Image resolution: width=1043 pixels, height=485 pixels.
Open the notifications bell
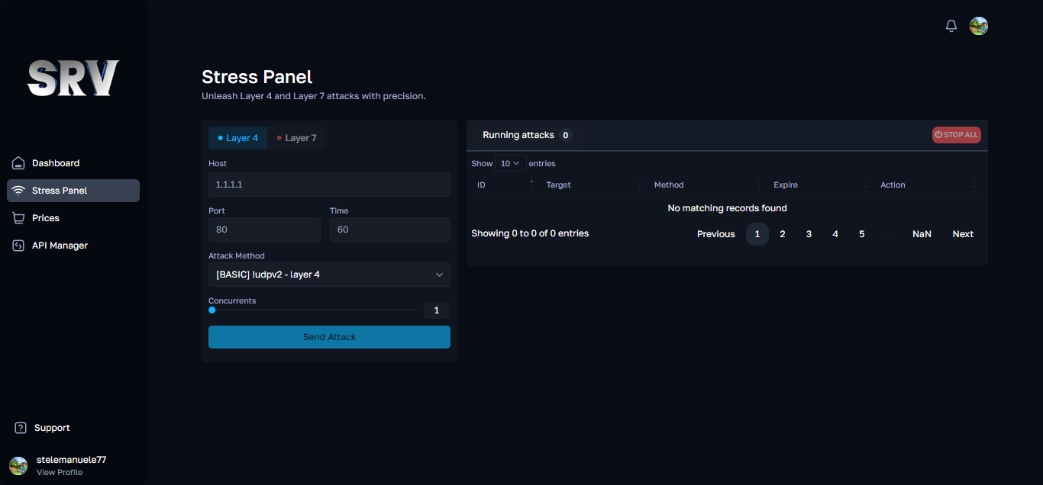[951, 26]
